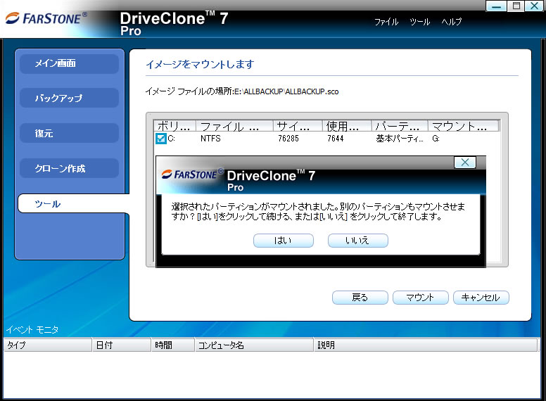Click the 76285 size value
The height and width of the screenshot is (401, 546).
(x=288, y=139)
